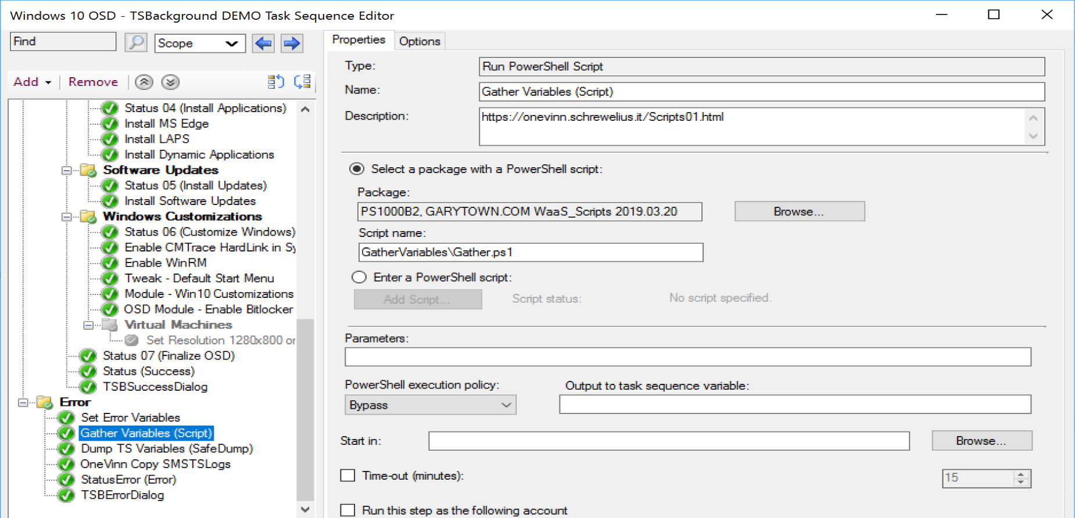
Task: Enable the Time-out (minutes) checkbox
Action: [347, 476]
